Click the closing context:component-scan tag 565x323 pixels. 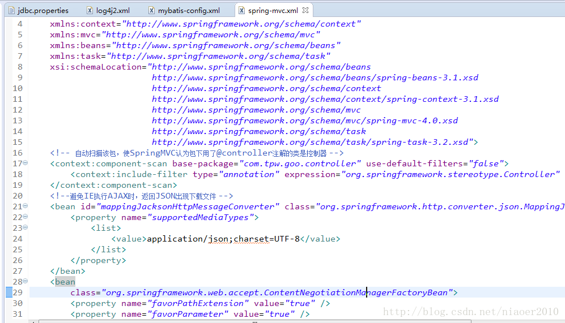[113, 185]
